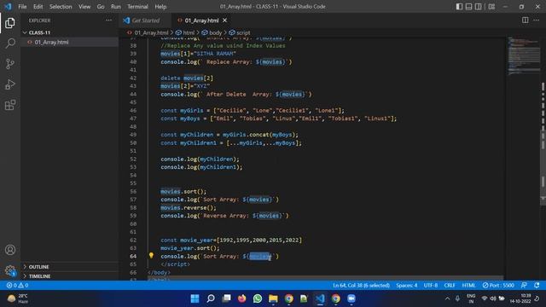Close the 01_Array.html tab

[224, 20]
